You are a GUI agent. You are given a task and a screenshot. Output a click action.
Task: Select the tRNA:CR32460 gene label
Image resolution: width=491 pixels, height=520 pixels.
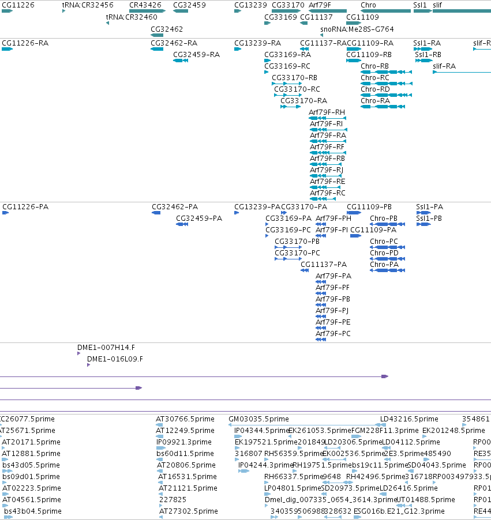click(132, 17)
